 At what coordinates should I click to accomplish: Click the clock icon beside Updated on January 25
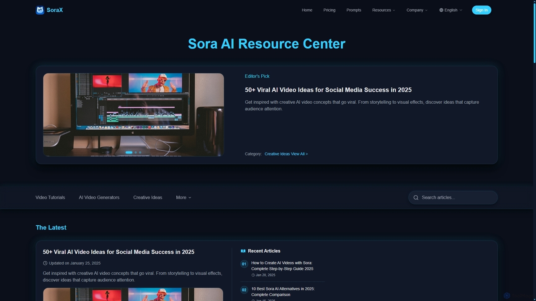[x=45, y=263]
